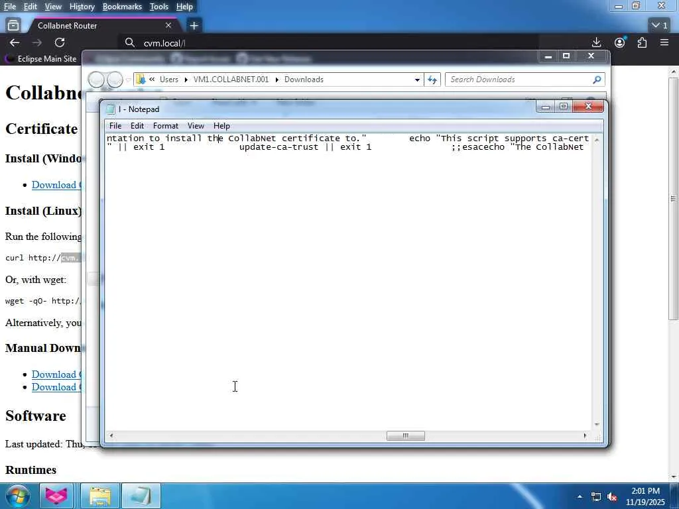Viewport: 679px width, 509px height.
Task: Open the browser Tools menu
Action: [x=159, y=7]
